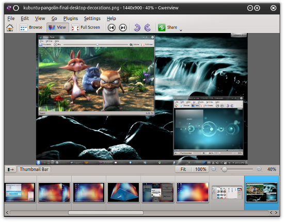Open the Edit menu

point(25,19)
